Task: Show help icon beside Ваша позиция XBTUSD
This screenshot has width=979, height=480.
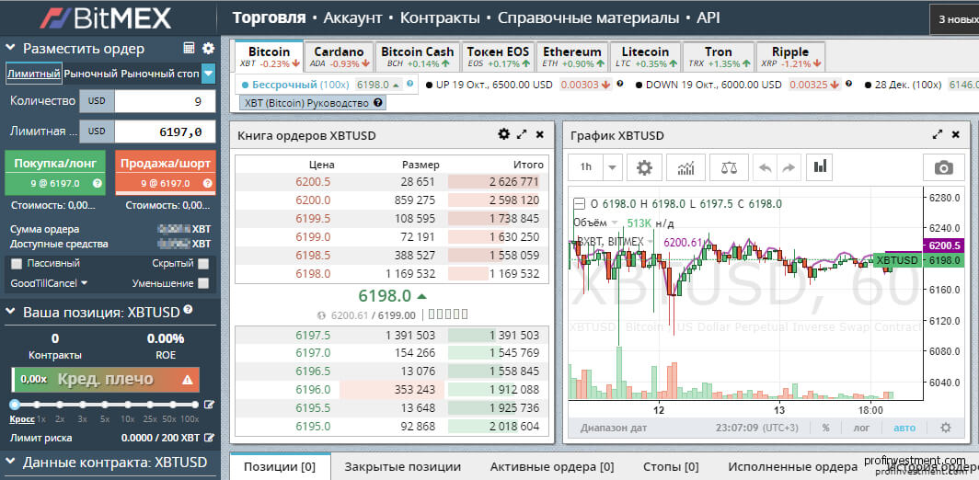Action: [188, 310]
